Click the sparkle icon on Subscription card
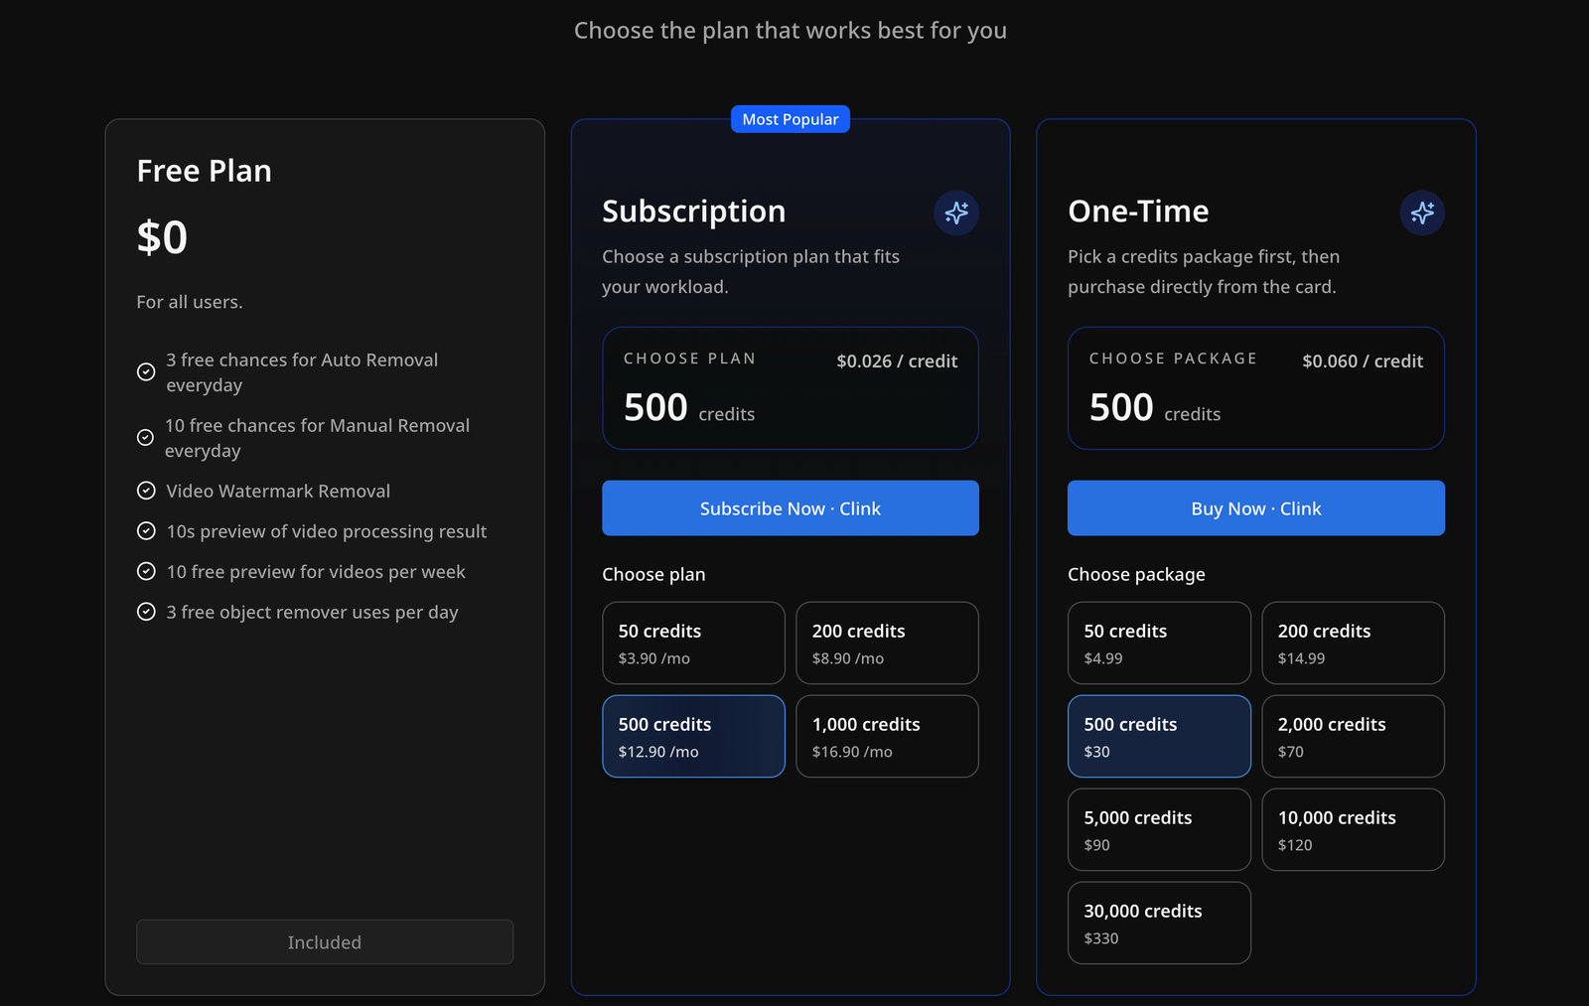1589x1006 pixels. tap(956, 213)
